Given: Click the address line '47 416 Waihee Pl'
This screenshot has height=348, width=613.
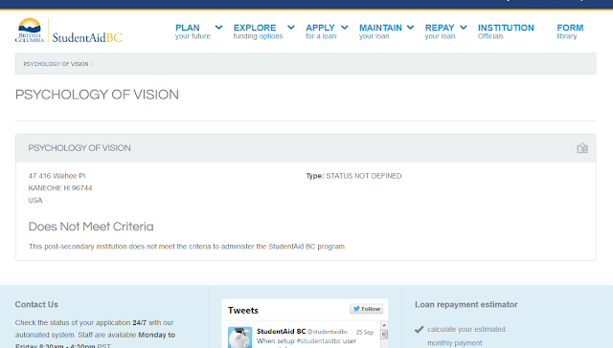Looking at the screenshot, I should pos(57,176).
